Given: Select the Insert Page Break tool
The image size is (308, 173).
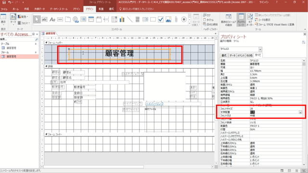Looking at the screenshot, I should tap(106, 19).
